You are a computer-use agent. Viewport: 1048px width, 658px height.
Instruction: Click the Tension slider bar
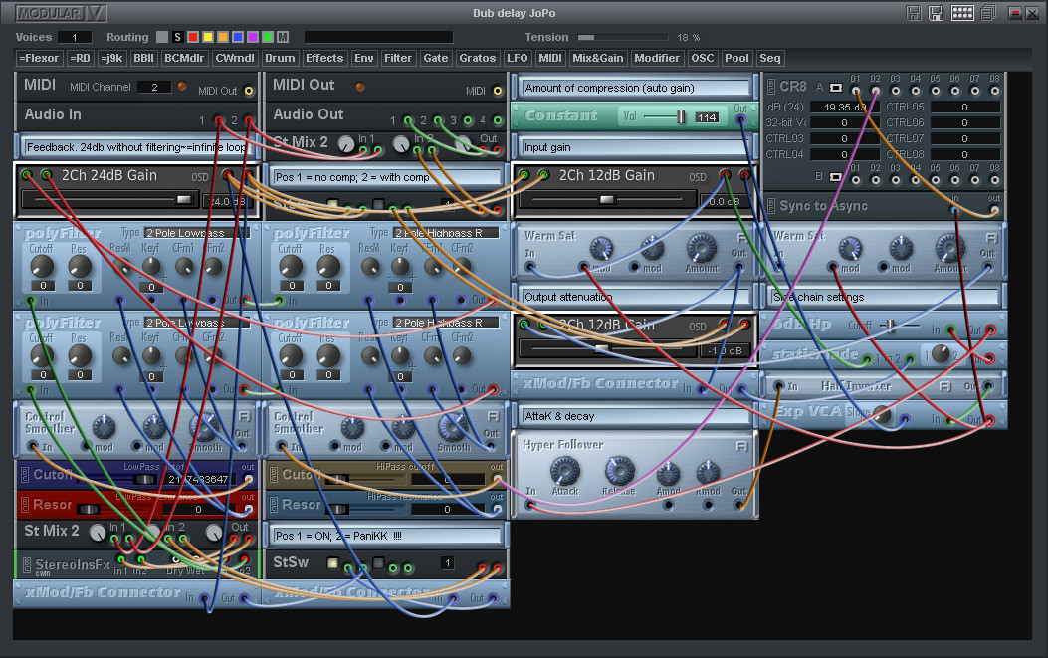point(622,38)
